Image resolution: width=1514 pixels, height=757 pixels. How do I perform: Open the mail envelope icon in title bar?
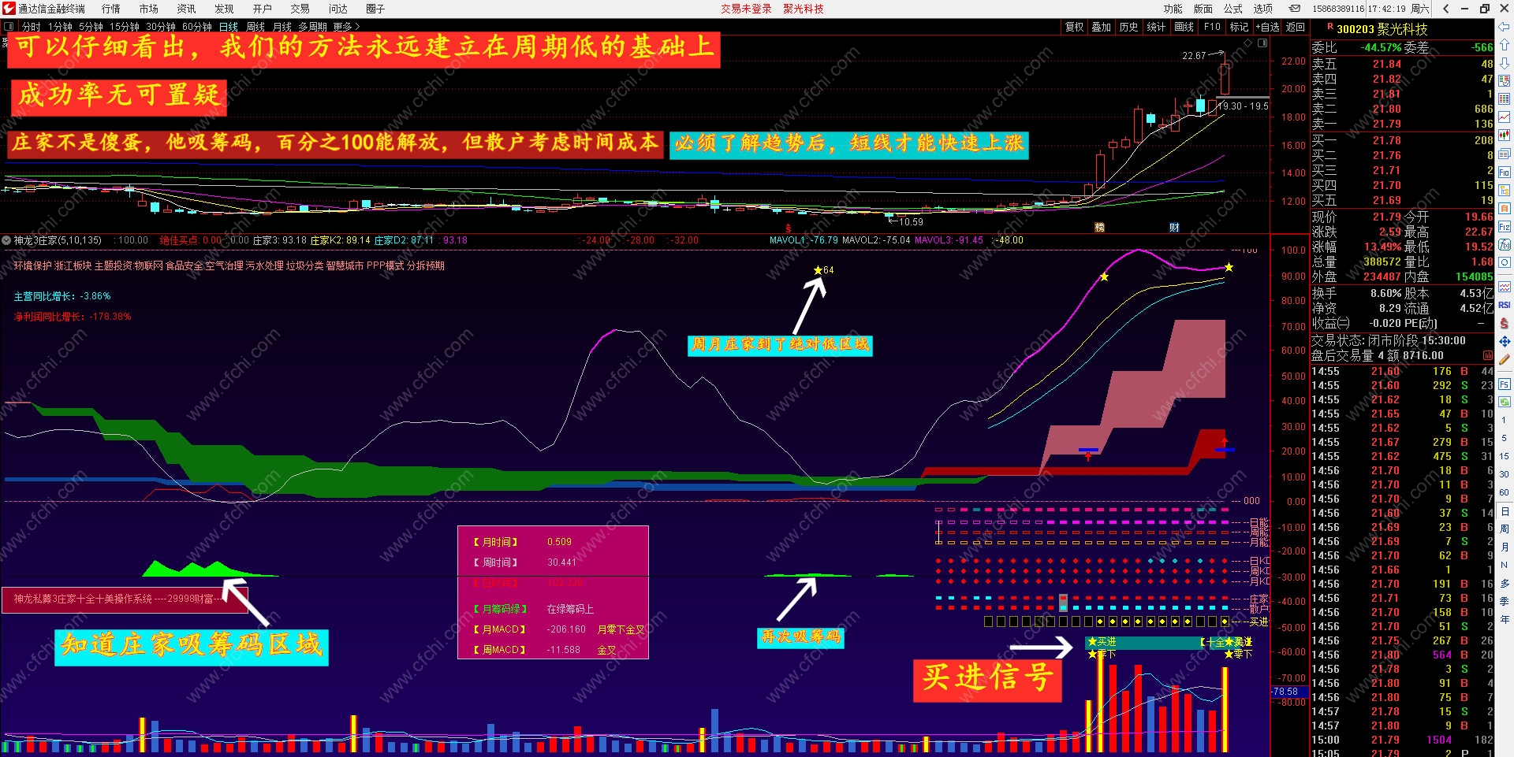(x=1295, y=9)
